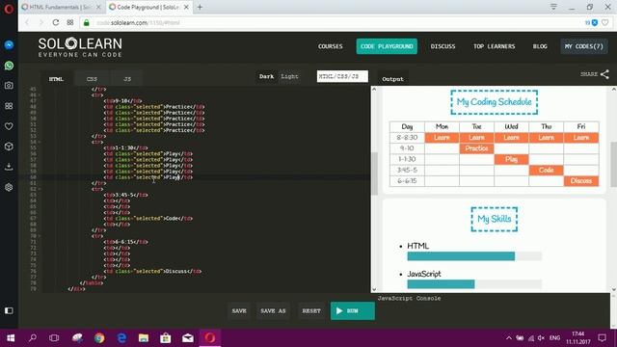Viewport: 617px width, 347px height.
Task: Close the HTML Fundamentals tab
Action: click(x=98, y=7)
